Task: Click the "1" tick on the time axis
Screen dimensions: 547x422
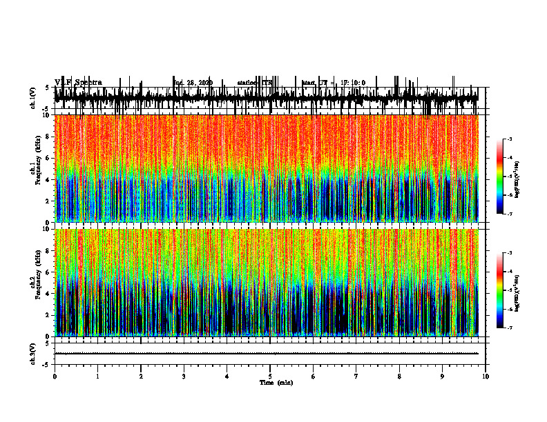Action: click(97, 376)
